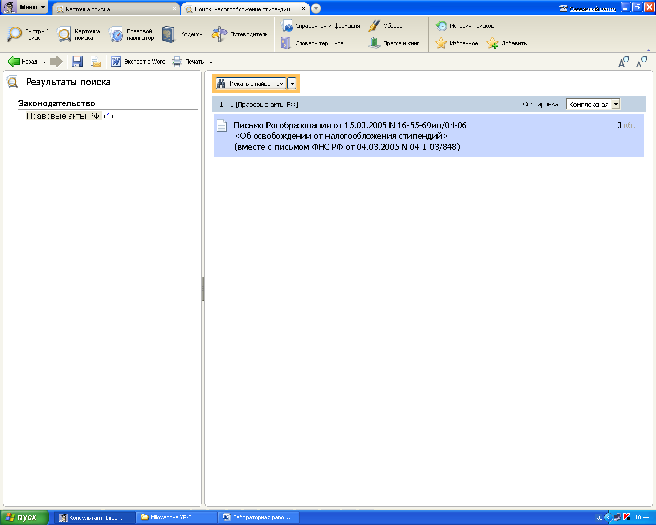Open the Сервисный центр link
Viewport: 656px width, 525px height.
coord(587,9)
